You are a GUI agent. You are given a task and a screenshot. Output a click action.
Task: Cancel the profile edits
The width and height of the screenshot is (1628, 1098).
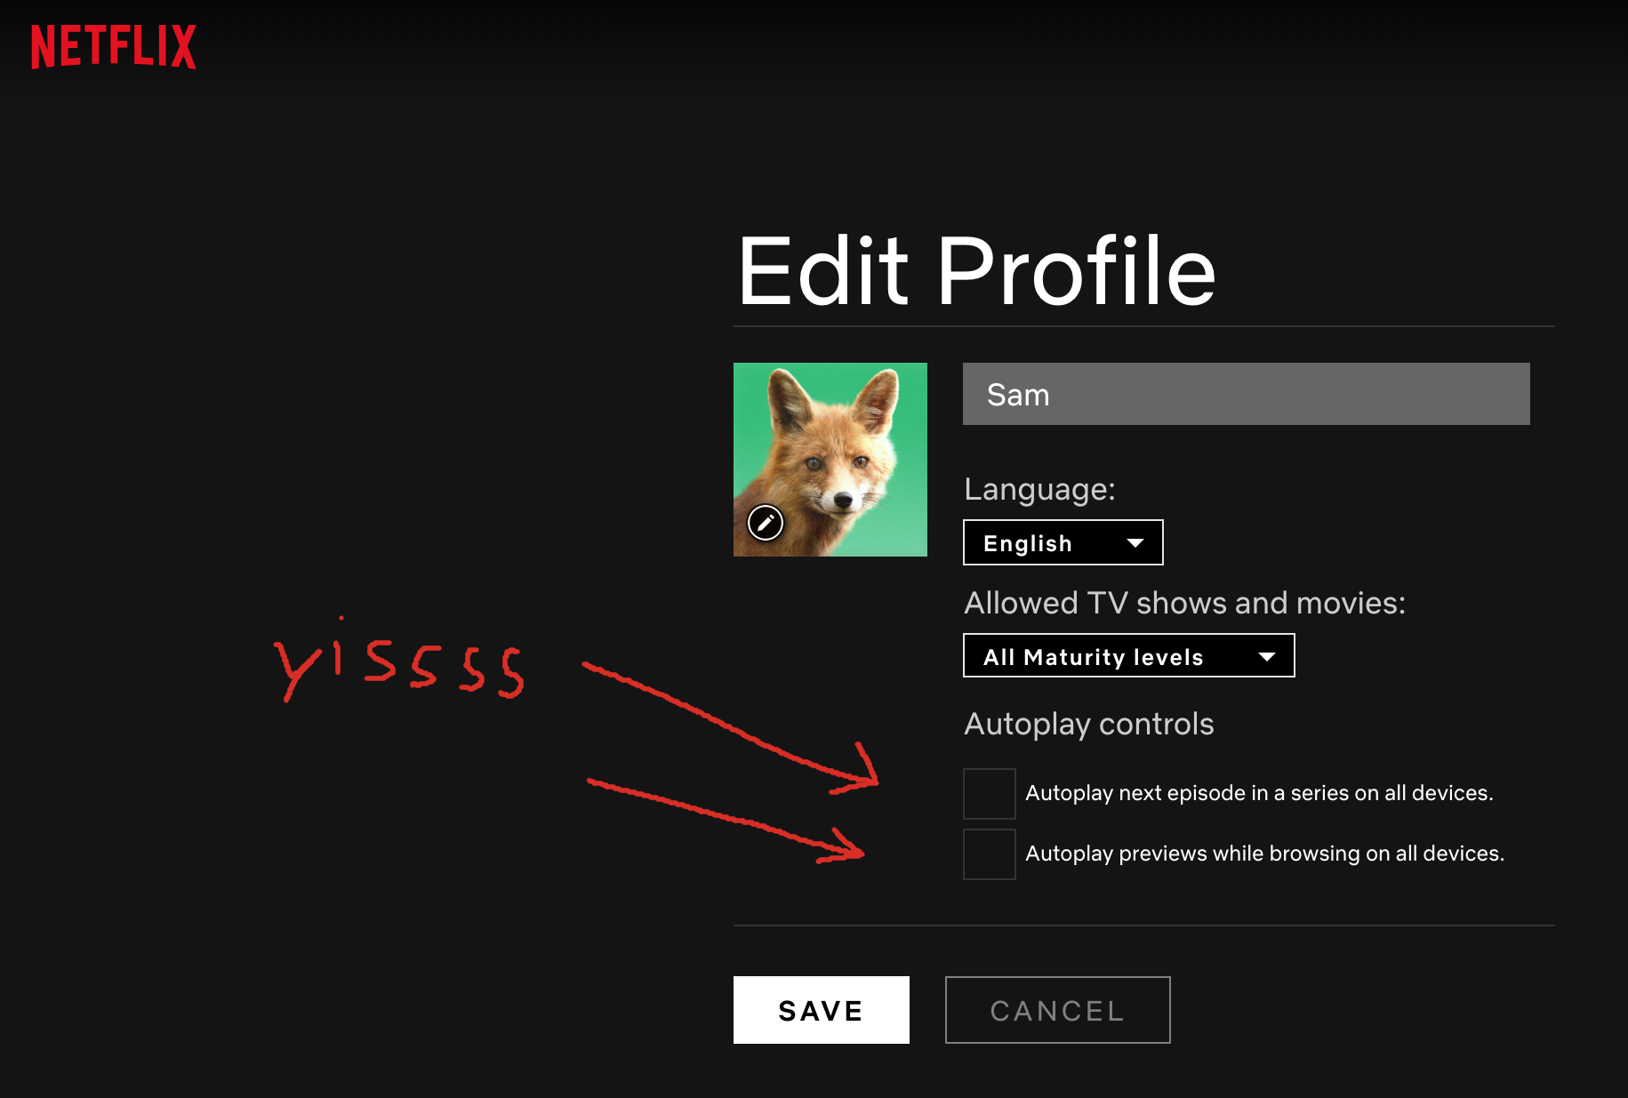click(x=1057, y=1010)
